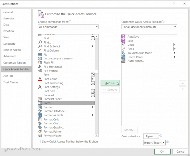Click the AutoFormat icon in toolbar list
190x156 pixels.
pos(123,61)
